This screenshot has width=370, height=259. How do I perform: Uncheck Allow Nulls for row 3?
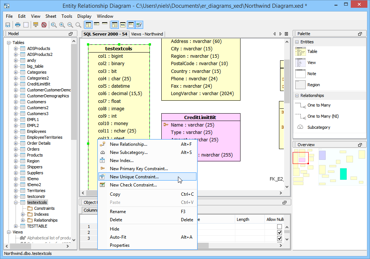tap(279, 238)
